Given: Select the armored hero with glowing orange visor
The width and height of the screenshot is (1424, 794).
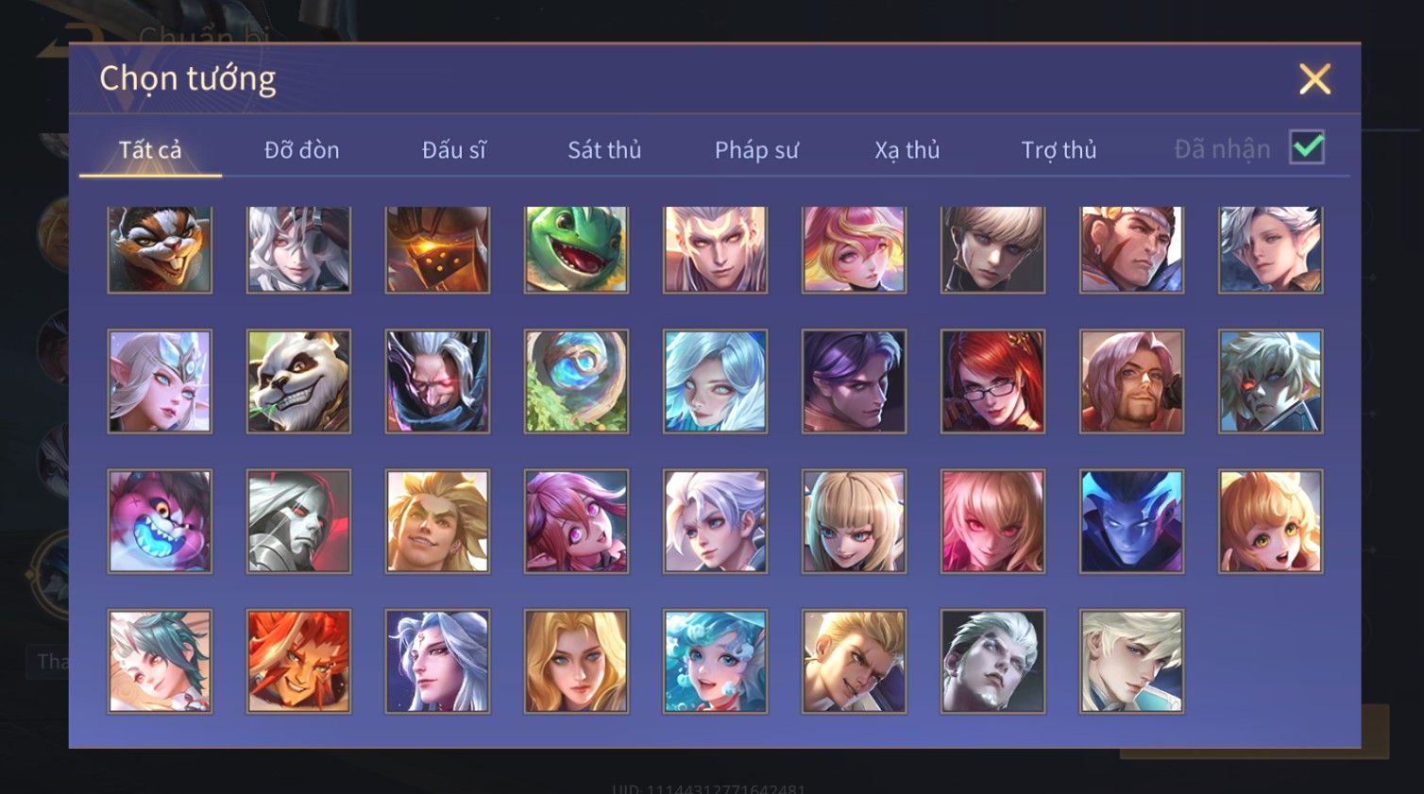Looking at the screenshot, I should click(437, 249).
